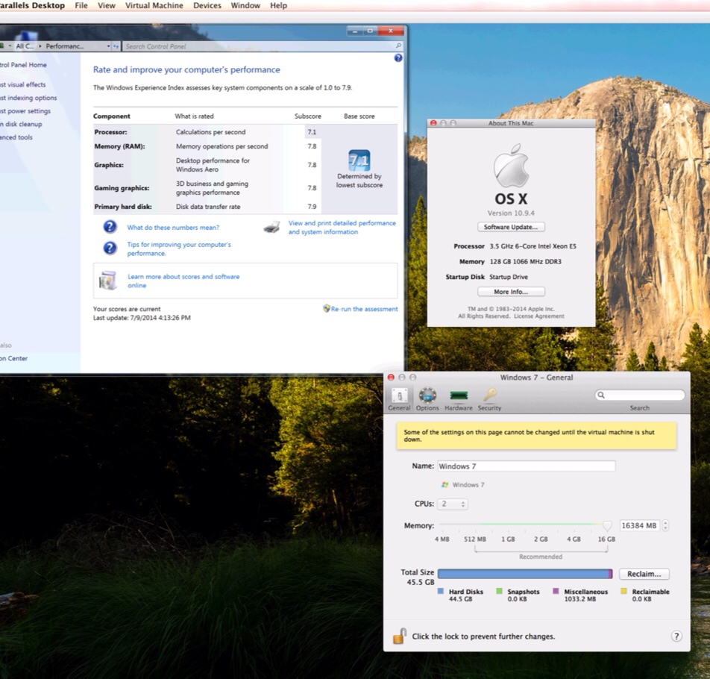Open the Virtual Machine menu

(154, 5)
